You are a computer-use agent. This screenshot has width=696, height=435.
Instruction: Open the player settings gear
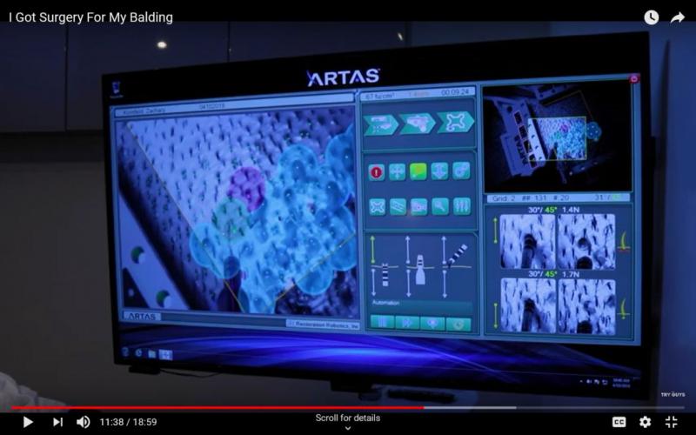coord(645,422)
